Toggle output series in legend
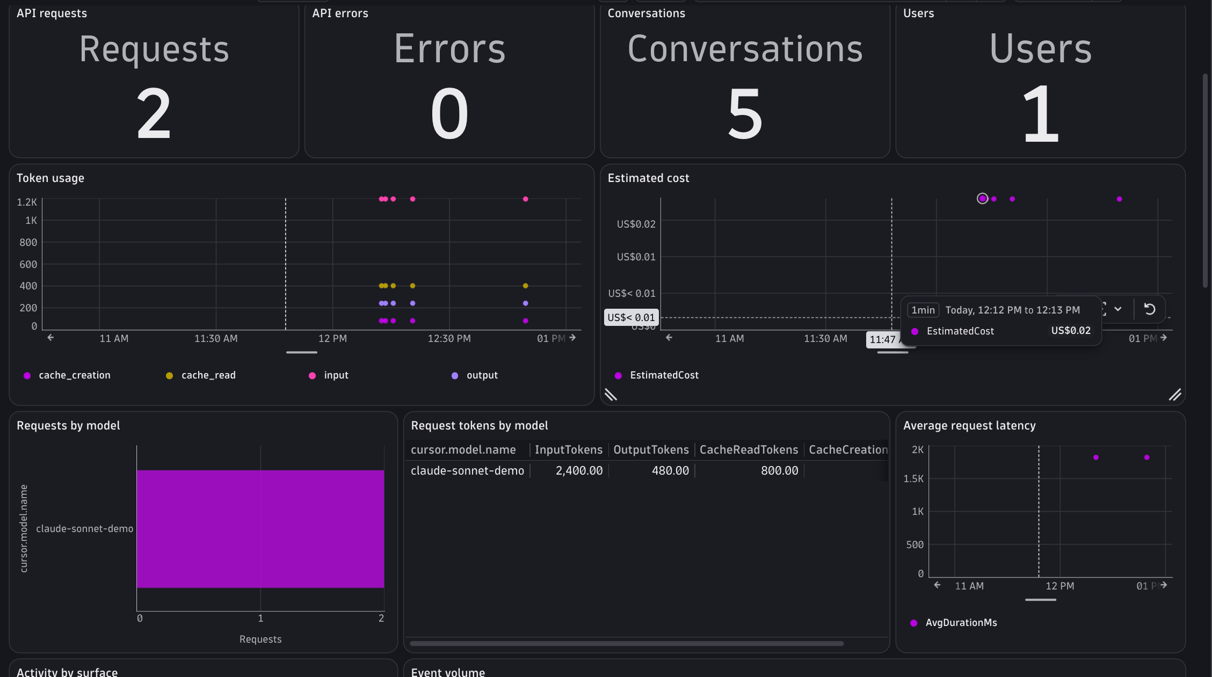The height and width of the screenshot is (677, 1212). [475, 375]
